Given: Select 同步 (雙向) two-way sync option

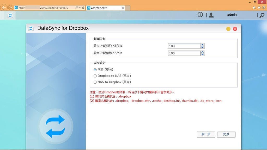Looking at the screenshot, I should tap(95, 70).
